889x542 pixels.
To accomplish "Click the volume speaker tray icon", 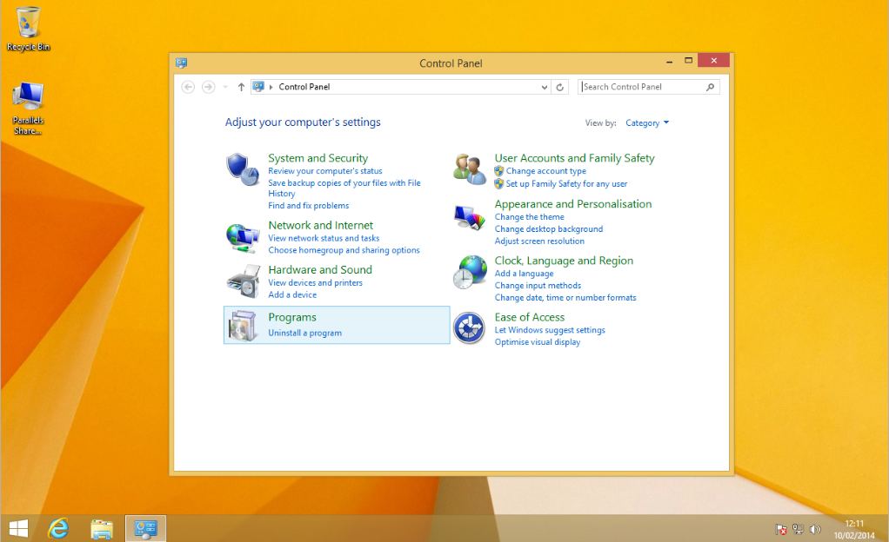I will (815, 530).
